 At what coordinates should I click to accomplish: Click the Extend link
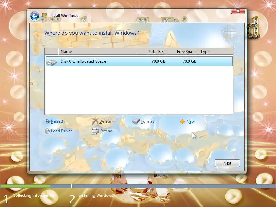pyautogui.click(x=106, y=131)
